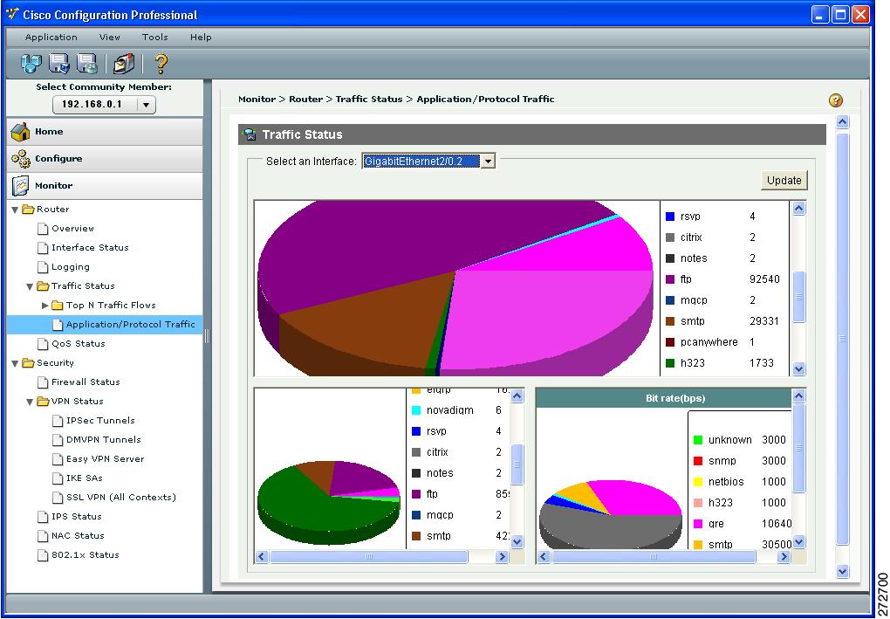Open the Select Community Member dropdown
The width and height of the screenshot is (890, 619).
(104, 105)
